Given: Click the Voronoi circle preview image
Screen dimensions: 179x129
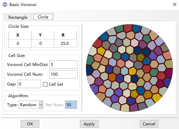Looking at the screenshot, I should point(129,68).
